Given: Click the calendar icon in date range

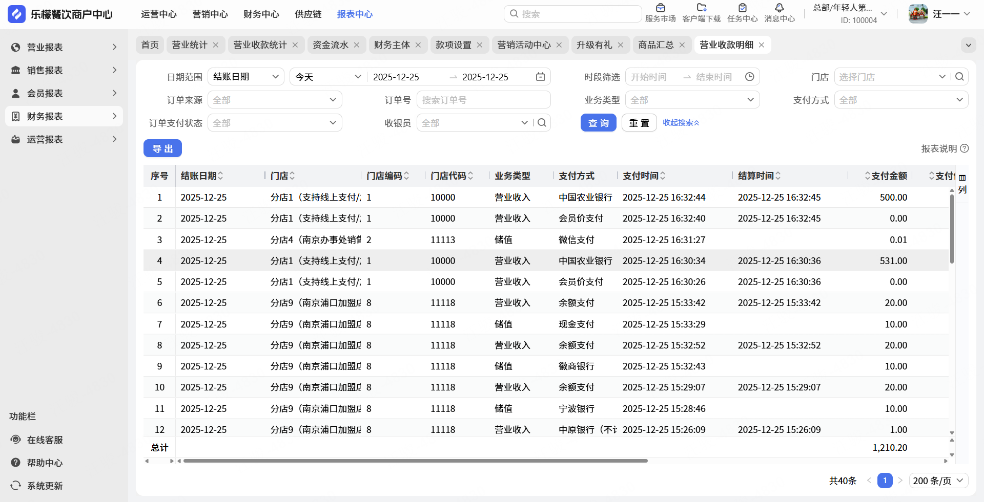Looking at the screenshot, I should [x=540, y=77].
